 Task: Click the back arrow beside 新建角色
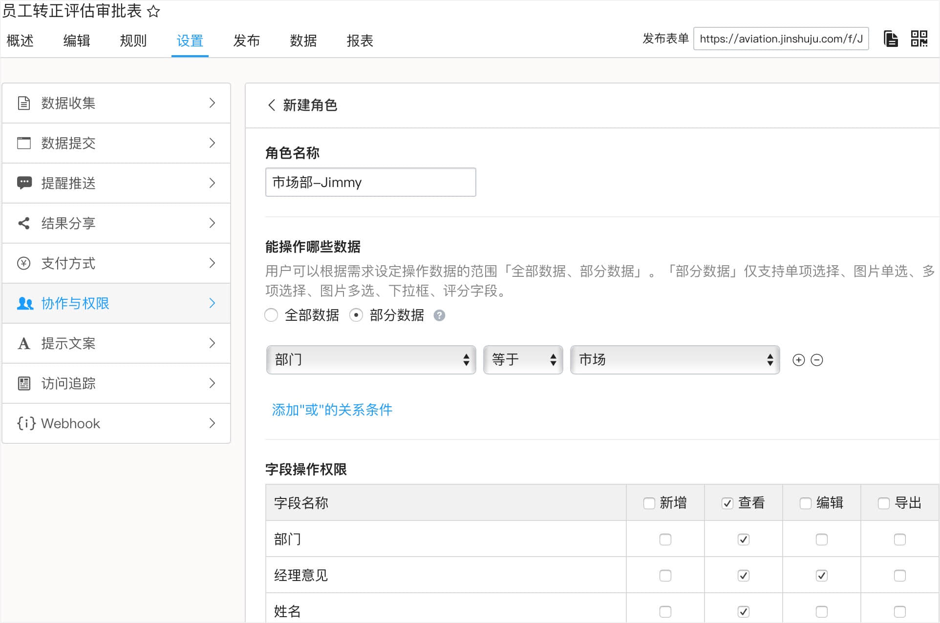pyautogui.click(x=272, y=105)
